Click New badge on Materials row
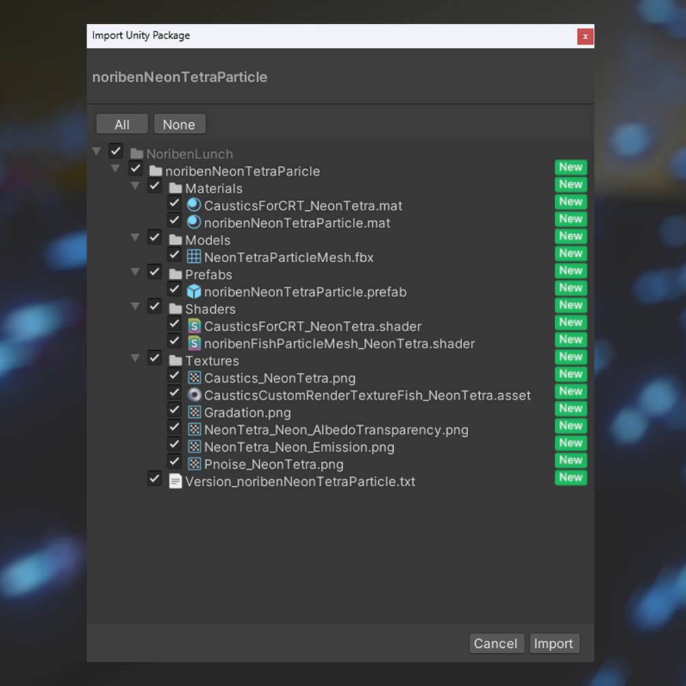Viewport: 686px width, 686px height. [571, 184]
